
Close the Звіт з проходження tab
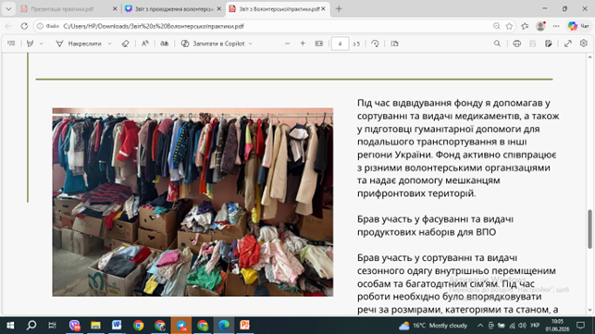(219, 8)
